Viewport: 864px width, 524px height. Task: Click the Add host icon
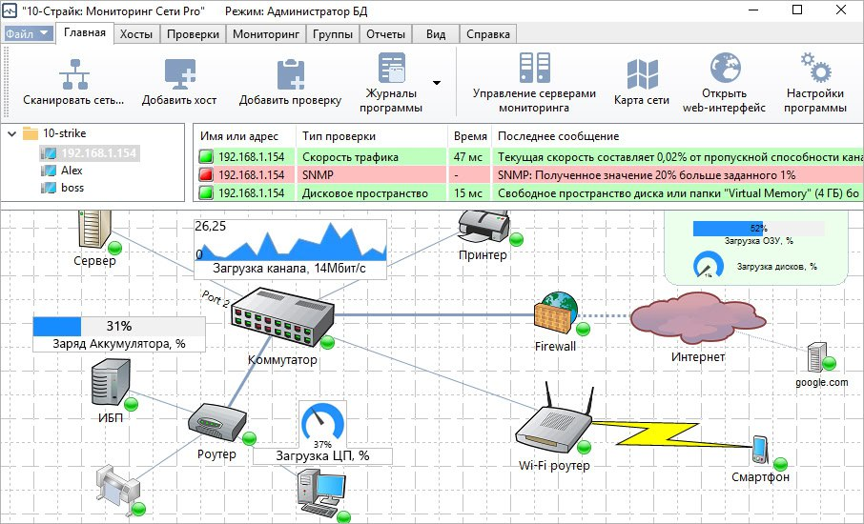pyautogui.click(x=179, y=74)
